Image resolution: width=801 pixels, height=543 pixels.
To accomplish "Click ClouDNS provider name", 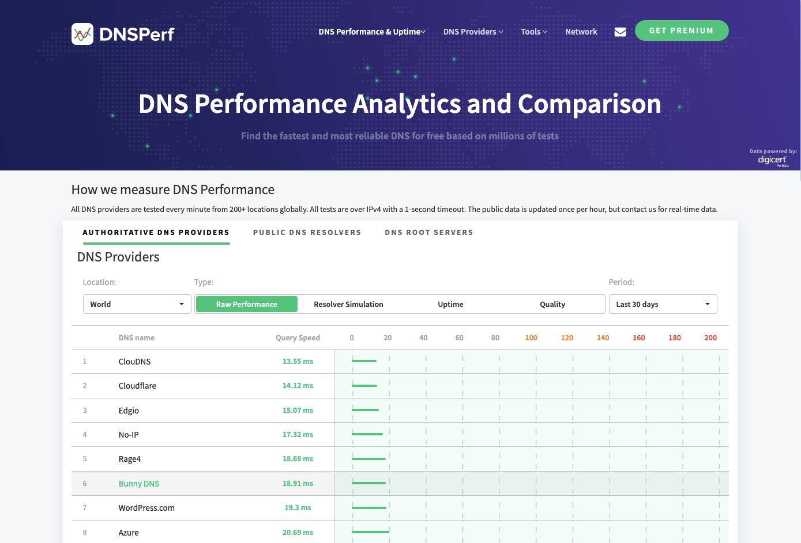I will (x=134, y=362).
